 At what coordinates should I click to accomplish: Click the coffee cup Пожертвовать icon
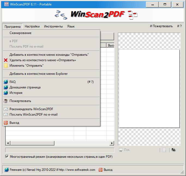[x=6, y=101]
